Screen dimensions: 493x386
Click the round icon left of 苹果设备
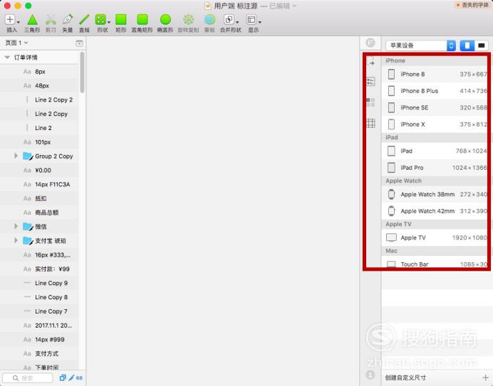(x=370, y=43)
